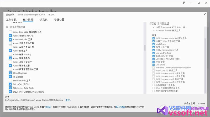Enable Azure Data Lake 和流分析工具 checkbox

click(x=10, y=32)
